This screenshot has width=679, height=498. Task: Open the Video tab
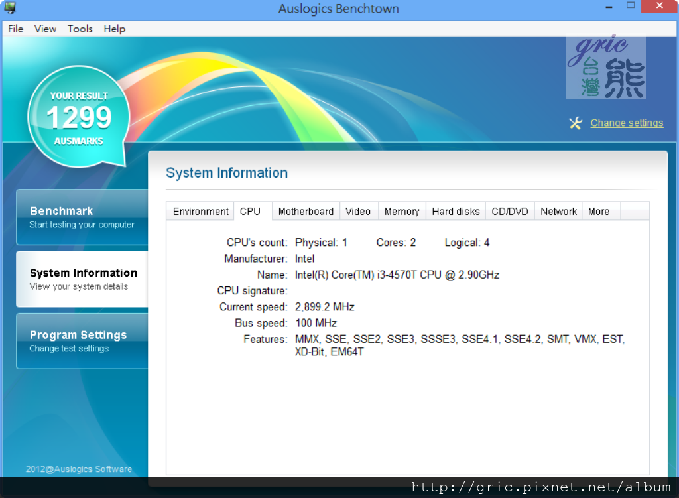[358, 212]
